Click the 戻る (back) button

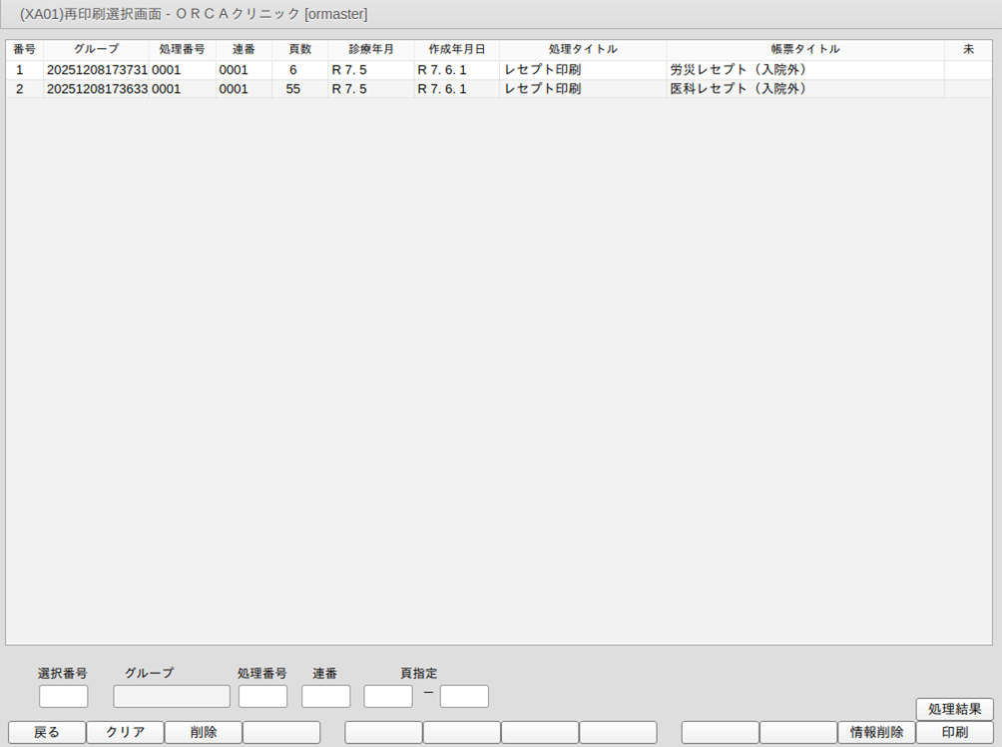tap(47, 732)
